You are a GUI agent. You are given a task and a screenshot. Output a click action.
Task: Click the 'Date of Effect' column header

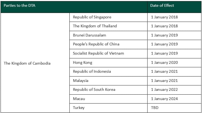coord(162,5)
